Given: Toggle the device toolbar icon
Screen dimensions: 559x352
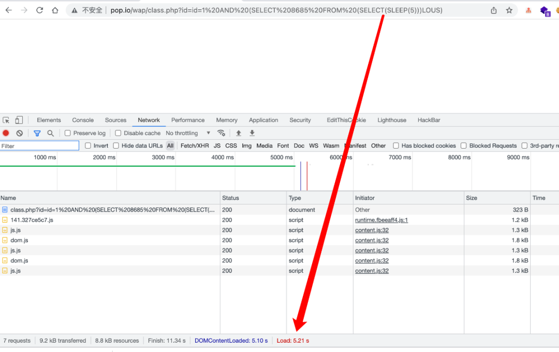Looking at the screenshot, I should click(x=19, y=120).
